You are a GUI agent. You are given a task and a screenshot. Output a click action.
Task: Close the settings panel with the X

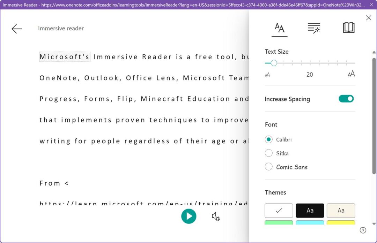pos(369,17)
